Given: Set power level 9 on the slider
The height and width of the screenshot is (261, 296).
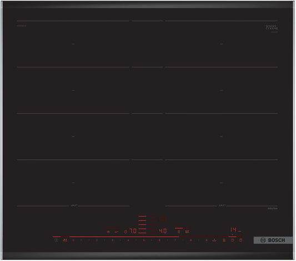Looking at the screenshot, I should [207, 240].
